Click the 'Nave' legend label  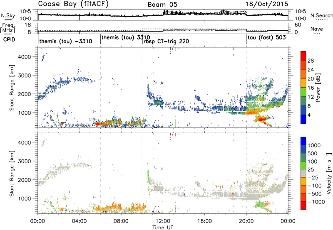(317, 29)
